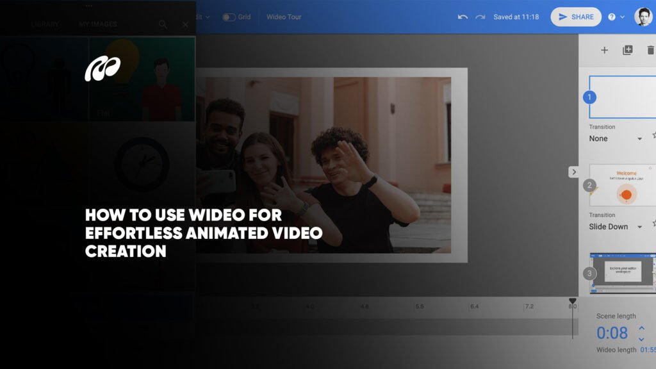Click the undo arrow icon
The width and height of the screenshot is (656, 369).
click(x=463, y=17)
